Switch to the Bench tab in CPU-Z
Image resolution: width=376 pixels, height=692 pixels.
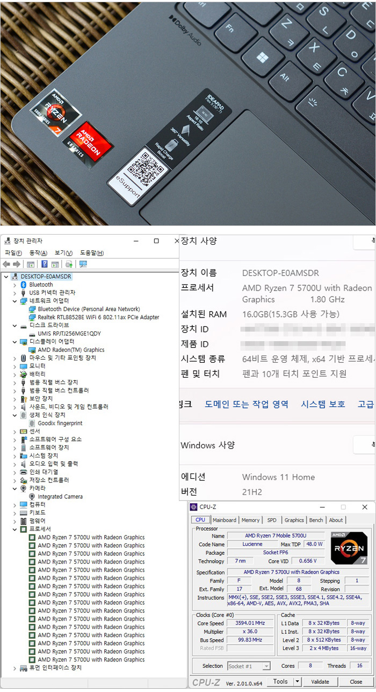coord(316,520)
